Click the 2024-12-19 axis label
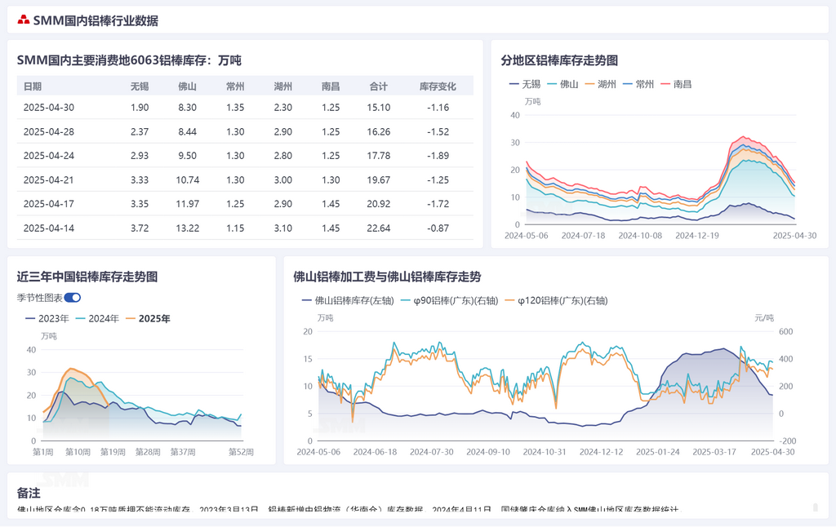 pos(697,236)
